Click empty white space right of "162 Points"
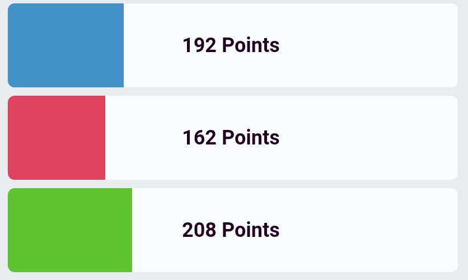This screenshot has height=280, width=468. (x=369, y=138)
